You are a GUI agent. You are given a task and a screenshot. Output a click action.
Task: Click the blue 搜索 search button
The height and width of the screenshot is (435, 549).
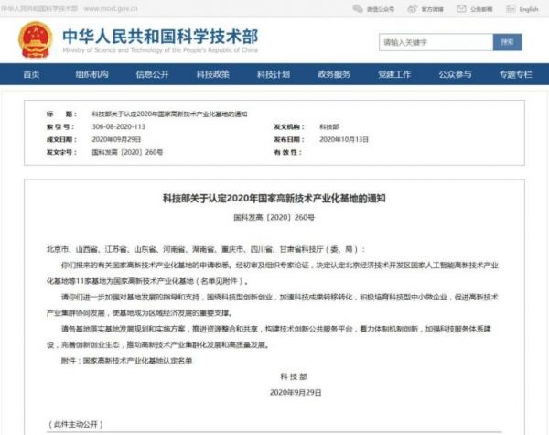point(507,42)
